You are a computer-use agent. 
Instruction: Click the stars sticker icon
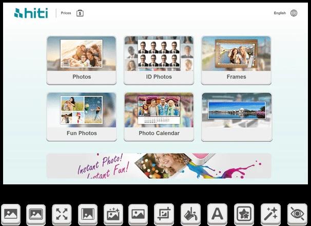tap(244, 214)
